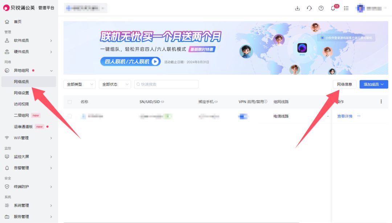
Task: Click the 网络信息 button
Action: point(344,84)
